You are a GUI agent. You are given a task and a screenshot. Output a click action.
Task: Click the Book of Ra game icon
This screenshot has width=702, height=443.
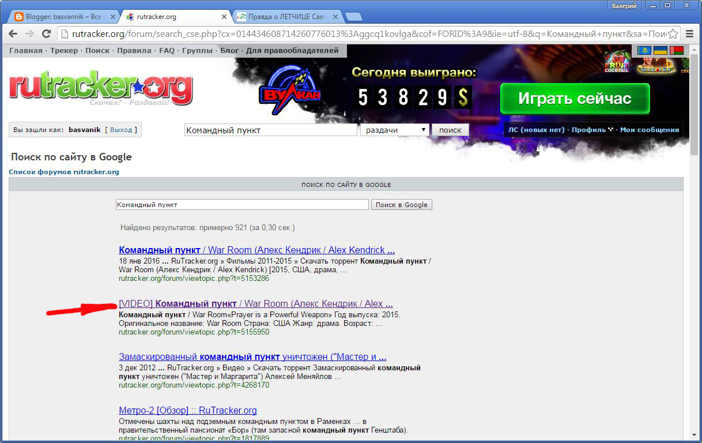(656, 65)
